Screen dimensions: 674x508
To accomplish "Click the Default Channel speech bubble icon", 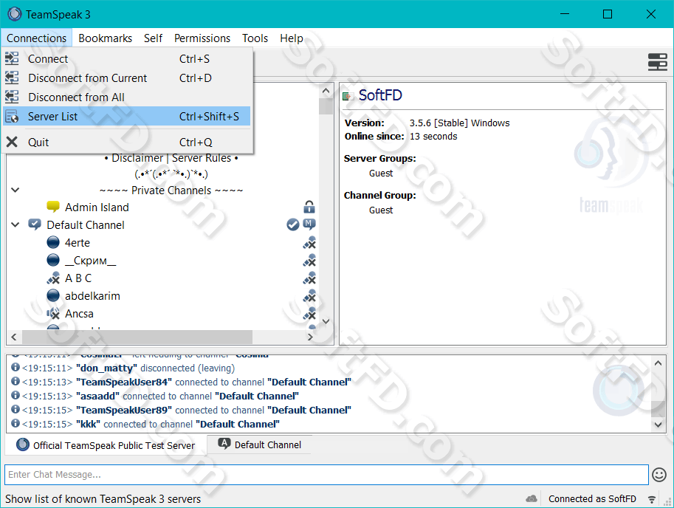I will coord(35,224).
